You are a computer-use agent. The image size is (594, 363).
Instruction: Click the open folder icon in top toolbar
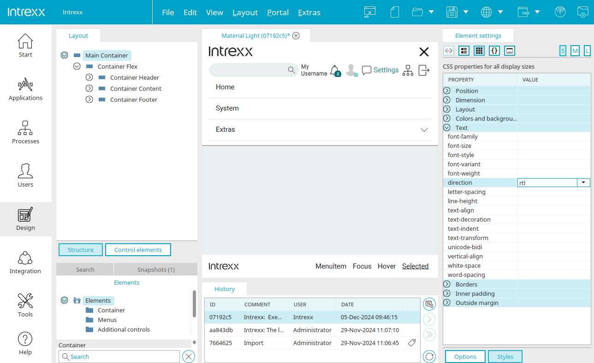tap(417, 12)
